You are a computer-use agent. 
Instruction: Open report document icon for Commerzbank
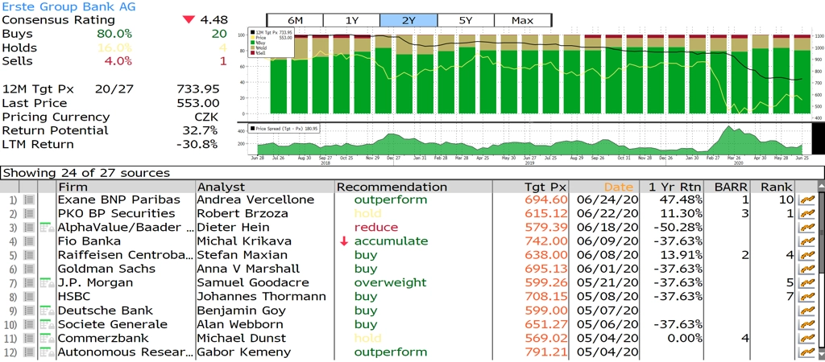coord(28,339)
